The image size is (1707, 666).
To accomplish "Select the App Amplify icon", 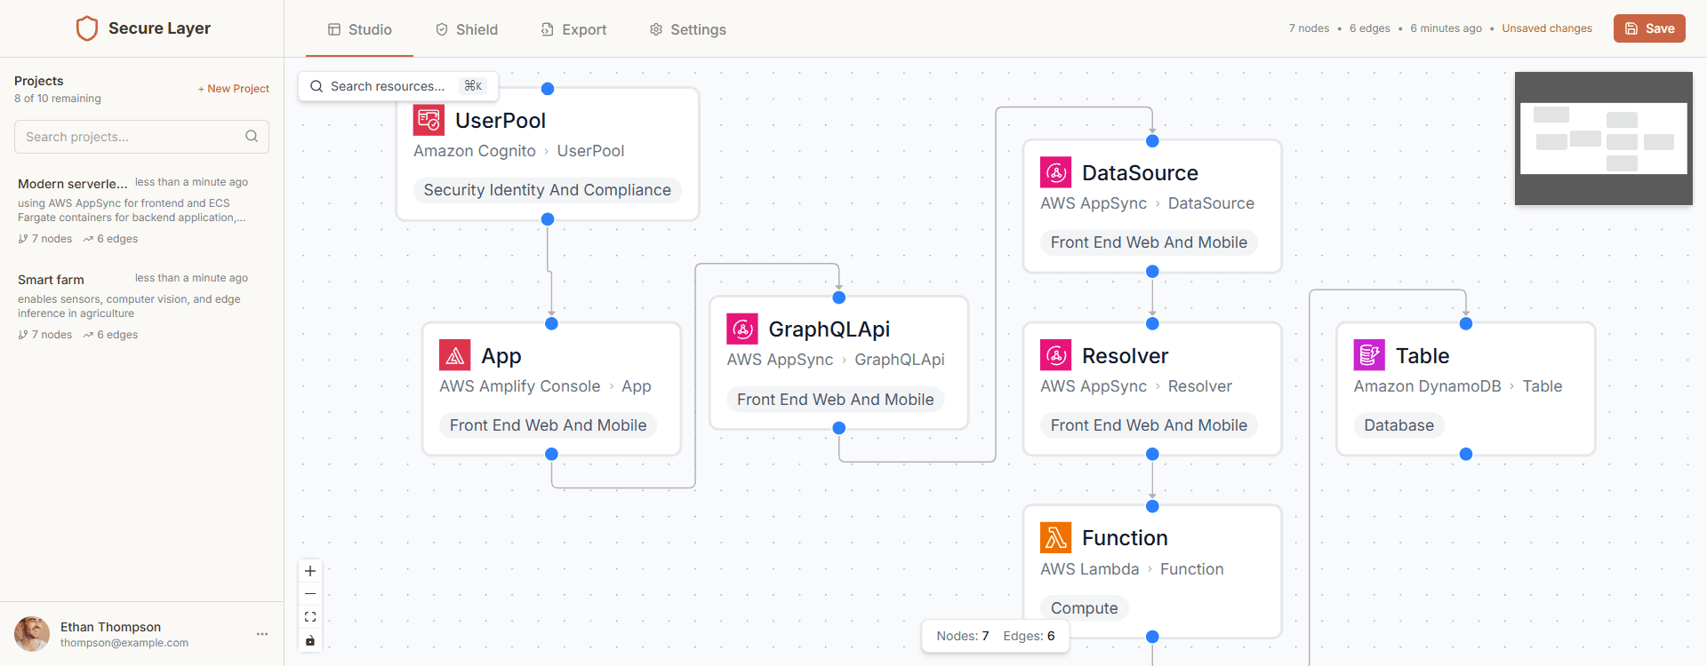I will (x=454, y=355).
